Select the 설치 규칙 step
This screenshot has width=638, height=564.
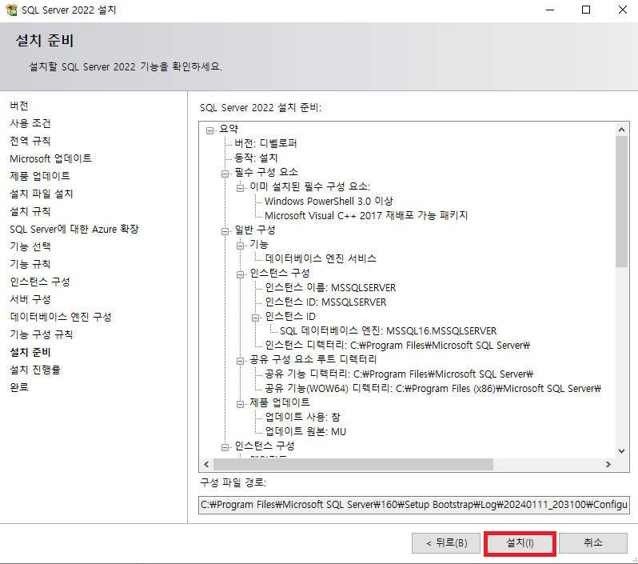tap(30, 211)
